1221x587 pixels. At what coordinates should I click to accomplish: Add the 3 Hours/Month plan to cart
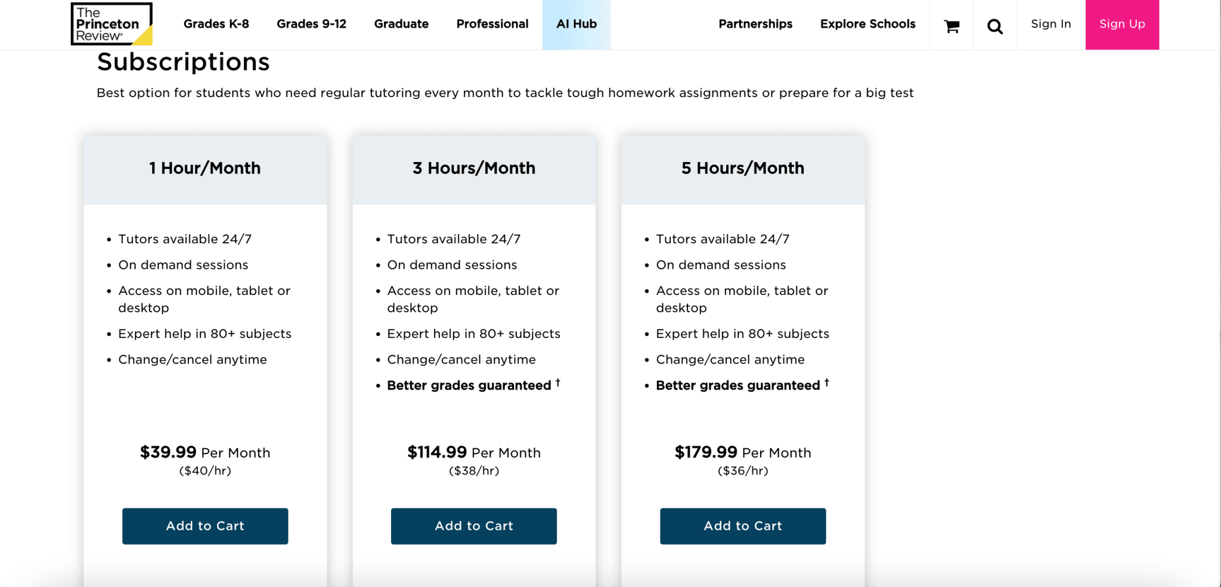coord(473,526)
